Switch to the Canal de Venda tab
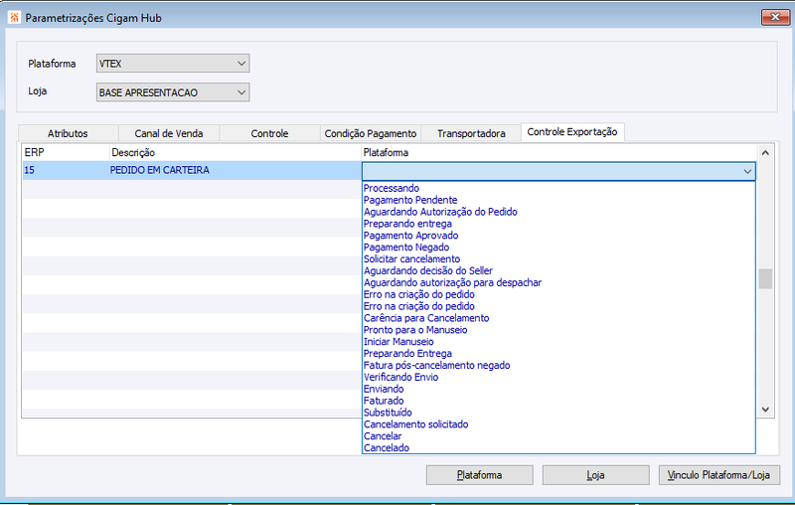This screenshot has width=795, height=505. [169, 133]
